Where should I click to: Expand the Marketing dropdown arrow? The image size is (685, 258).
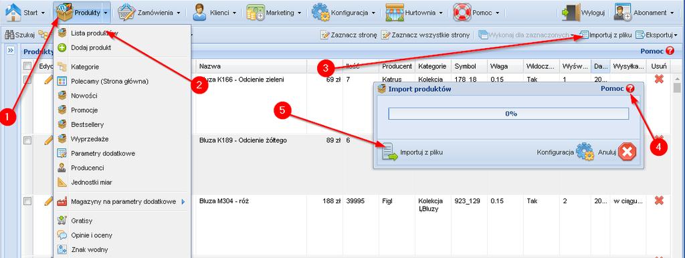[x=299, y=13]
